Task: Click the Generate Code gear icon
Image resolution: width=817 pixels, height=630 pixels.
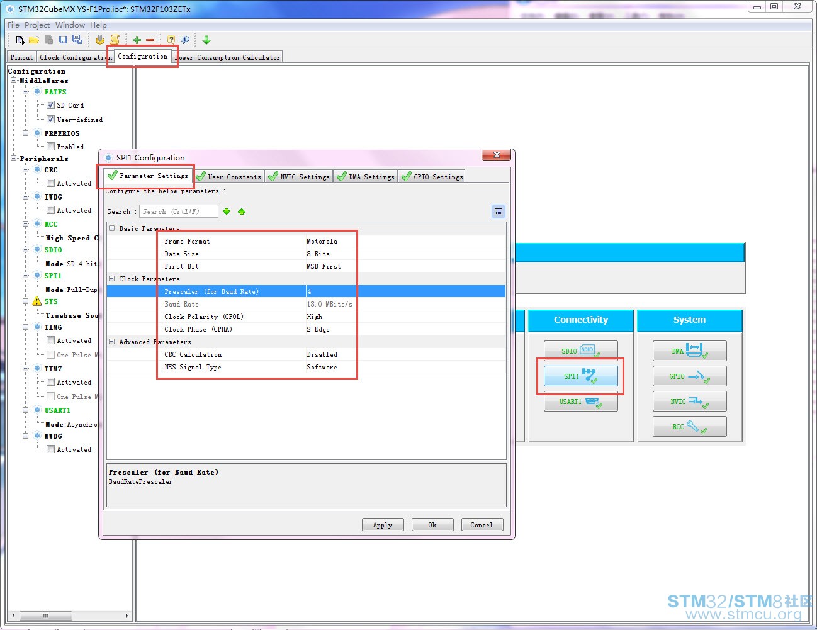Action: click(x=100, y=40)
